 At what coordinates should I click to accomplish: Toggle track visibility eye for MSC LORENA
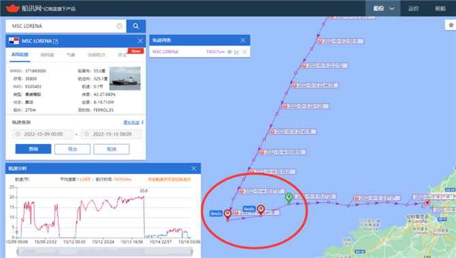point(229,52)
